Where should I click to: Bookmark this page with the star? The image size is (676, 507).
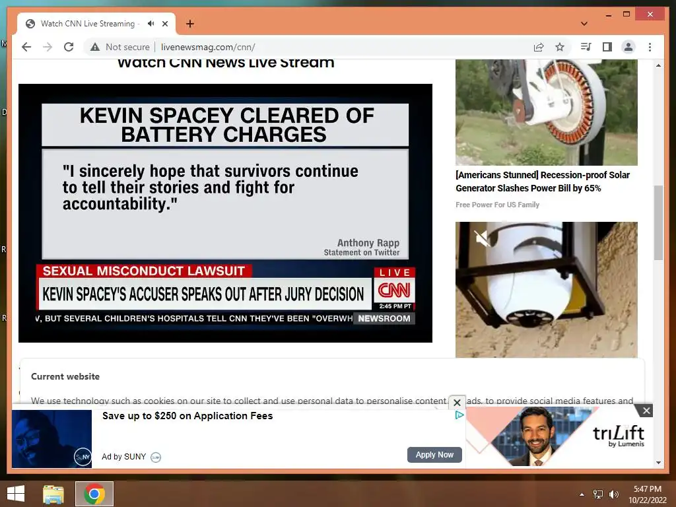560,47
